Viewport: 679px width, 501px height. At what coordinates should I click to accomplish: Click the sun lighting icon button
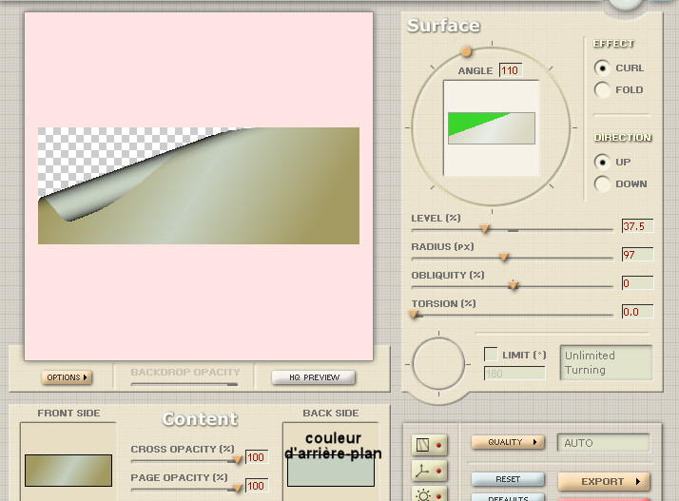click(424, 494)
